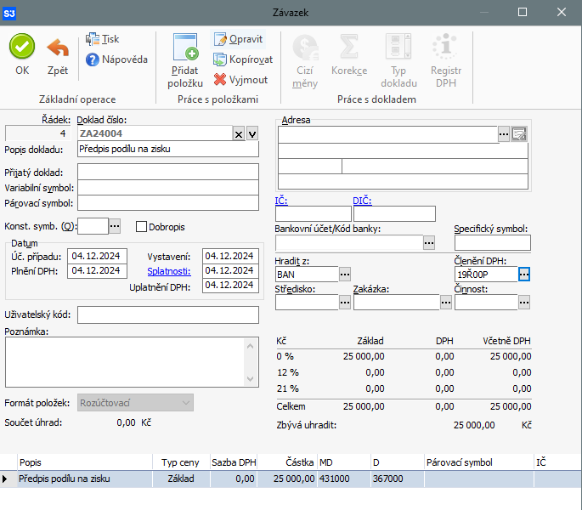The height and width of the screenshot is (510, 582).
Task: Click the row indicator arrow
Action: click(5, 479)
